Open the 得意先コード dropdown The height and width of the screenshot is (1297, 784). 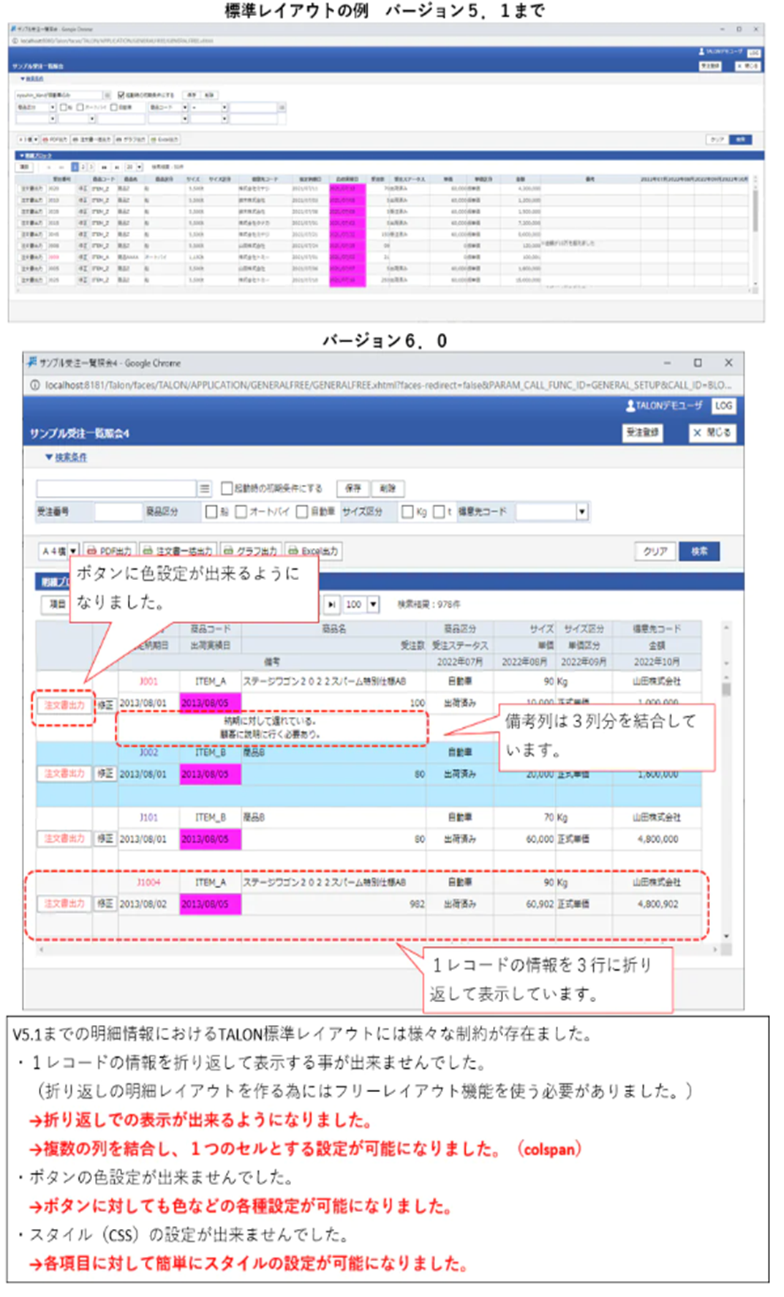click(582, 512)
